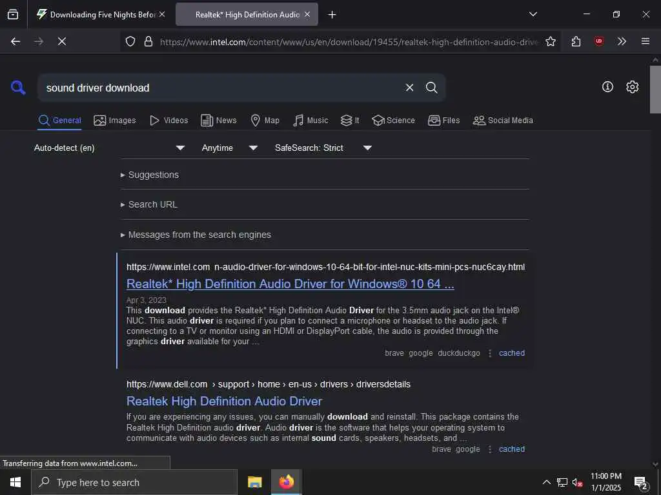Open Realtek* High Definition Audio Driver for Windows link
This screenshot has height=495, width=661.
point(290,284)
